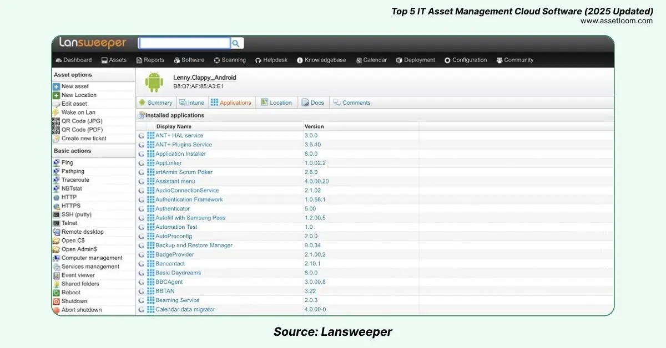Click version 3.0.00.8 of BBCAgent
This screenshot has width=666, height=348.
[315, 282]
